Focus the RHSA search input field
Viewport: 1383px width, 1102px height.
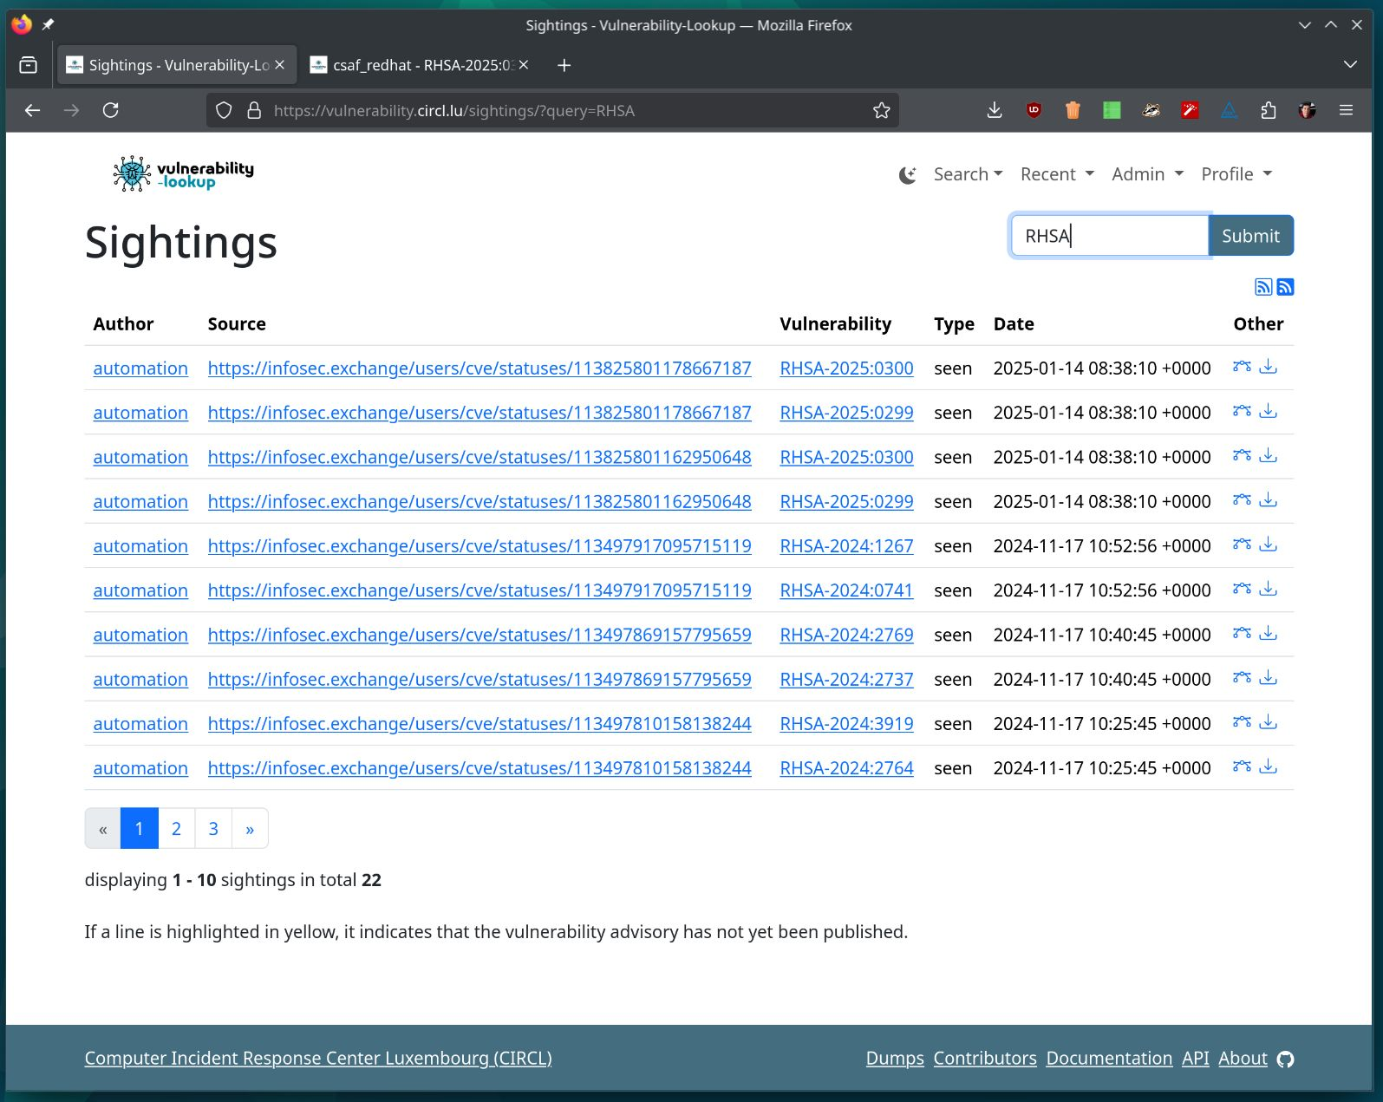pyautogui.click(x=1110, y=236)
